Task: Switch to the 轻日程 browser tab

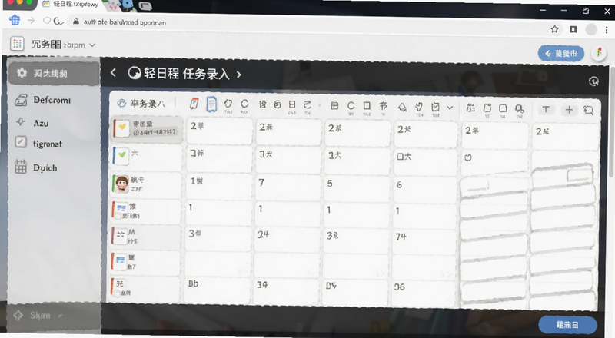Action: point(71,5)
